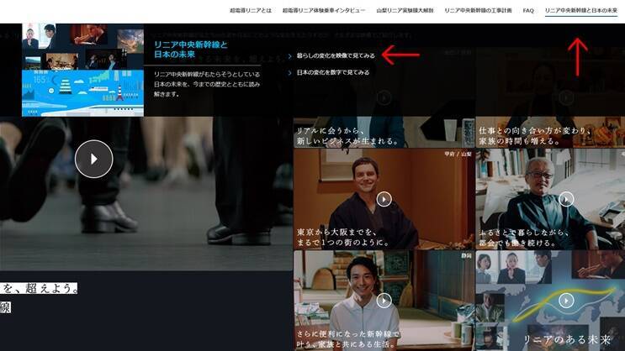Click chevron beside 日本の変化を数字で見てみる
The height and width of the screenshot is (351, 625).
click(290, 72)
